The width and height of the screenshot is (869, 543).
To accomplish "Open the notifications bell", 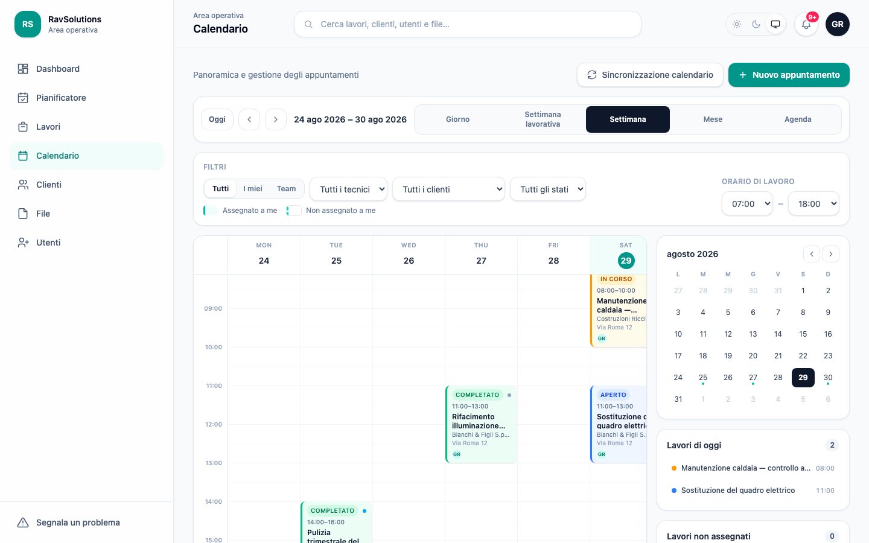I will point(806,24).
